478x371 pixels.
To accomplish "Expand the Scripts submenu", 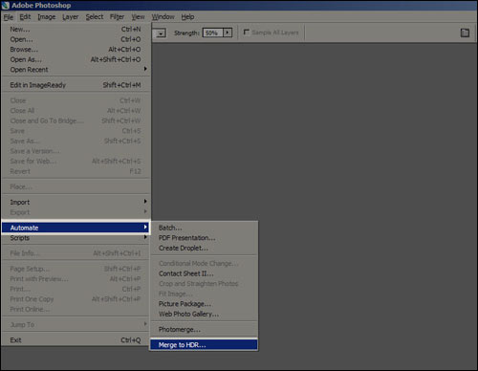I will pyautogui.click(x=76, y=238).
